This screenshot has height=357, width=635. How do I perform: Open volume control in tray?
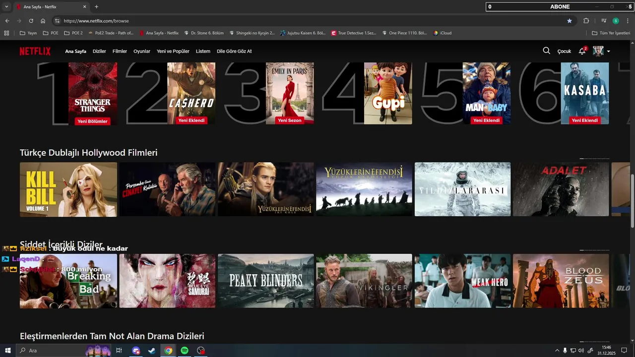point(581,351)
